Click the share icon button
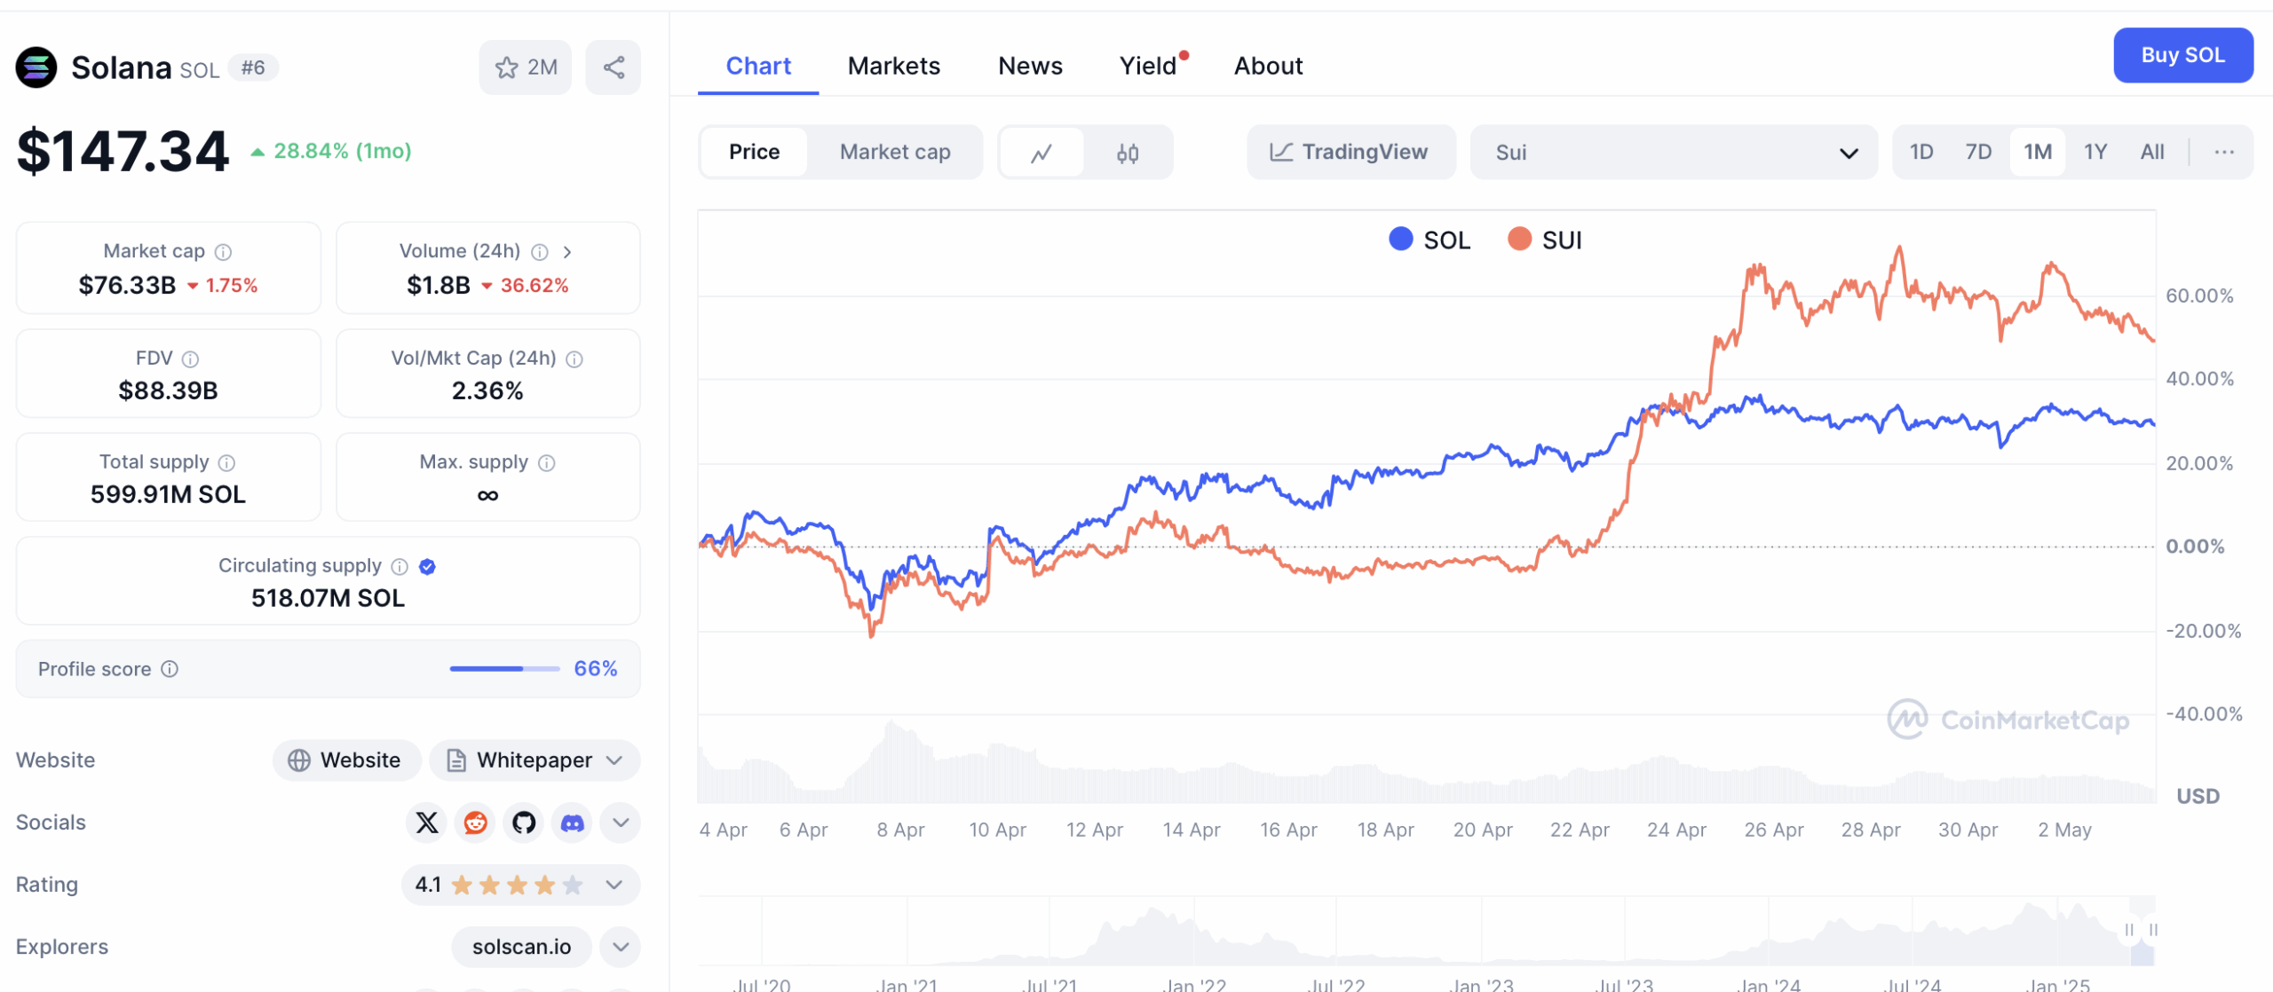The image size is (2273, 992). (x=614, y=67)
